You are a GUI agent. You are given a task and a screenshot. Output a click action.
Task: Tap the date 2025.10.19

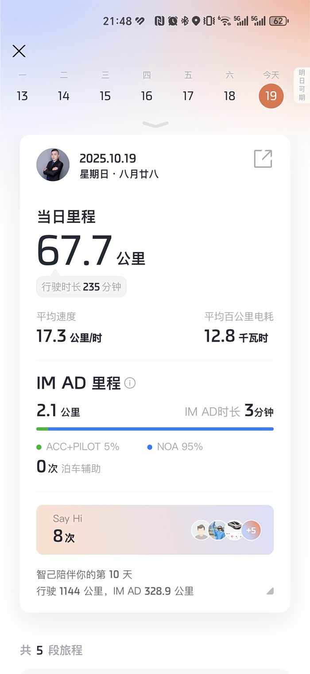pyautogui.click(x=108, y=158)
